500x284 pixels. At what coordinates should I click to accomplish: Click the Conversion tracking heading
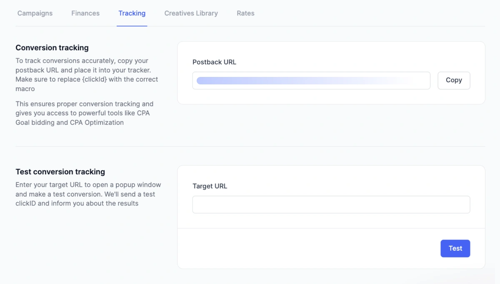(x=52, y=47)
